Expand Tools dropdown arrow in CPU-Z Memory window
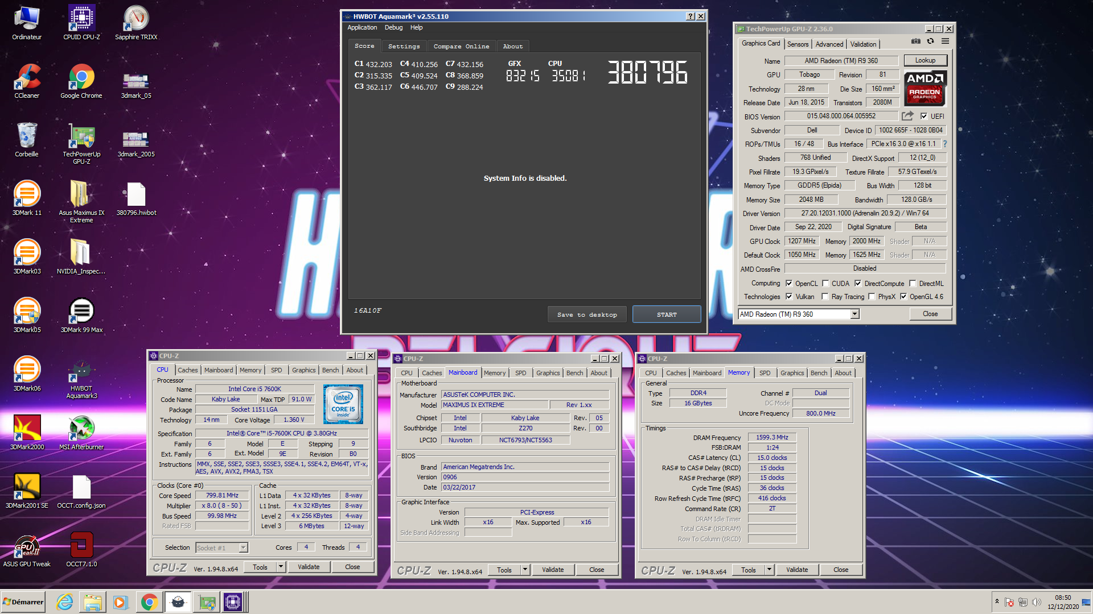Image resolution: width=1093 pixels, height=614 pixels. (769, 570)
